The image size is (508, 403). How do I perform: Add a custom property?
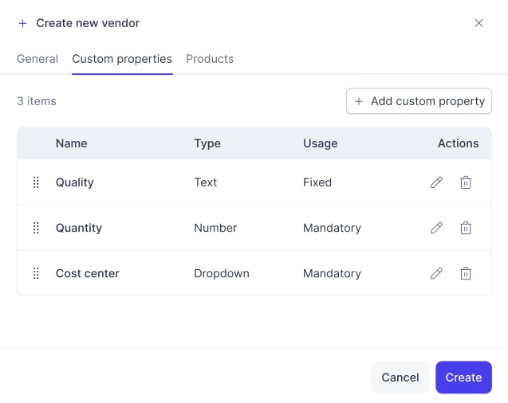(419, 101)
